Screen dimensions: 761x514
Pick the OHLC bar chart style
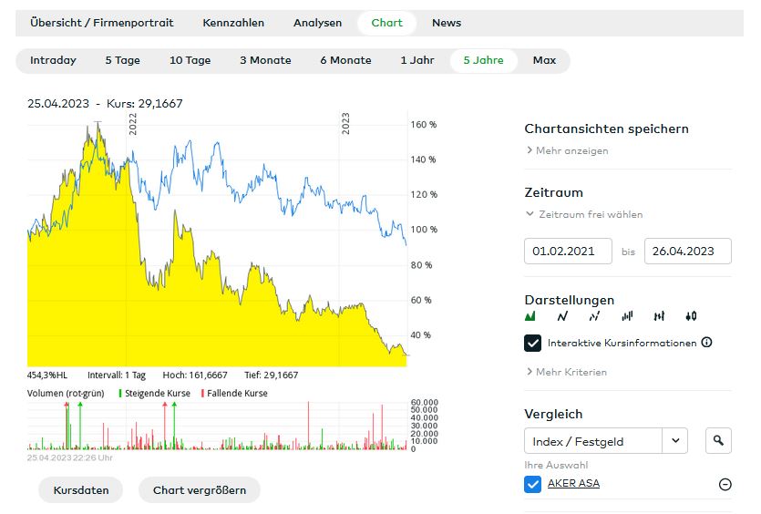659,316
